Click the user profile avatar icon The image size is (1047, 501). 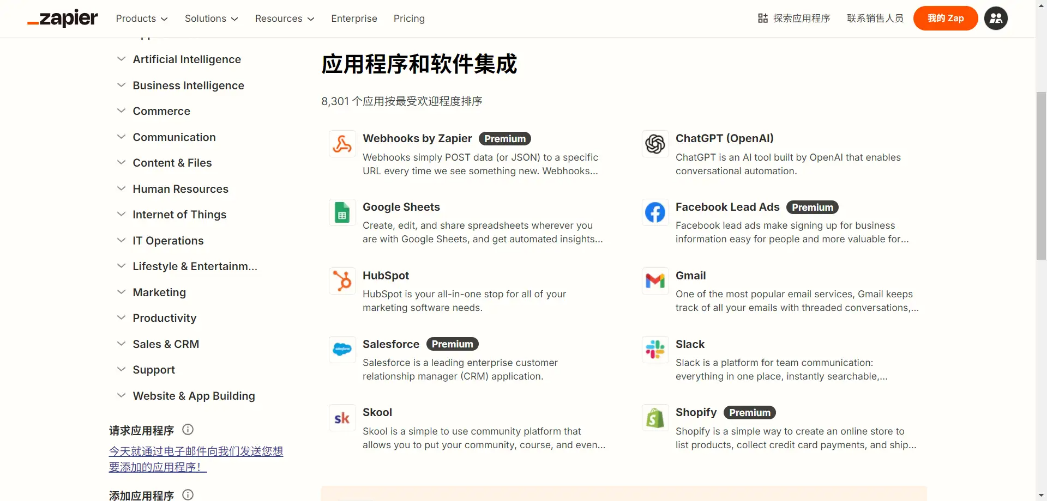click(996, 19)
